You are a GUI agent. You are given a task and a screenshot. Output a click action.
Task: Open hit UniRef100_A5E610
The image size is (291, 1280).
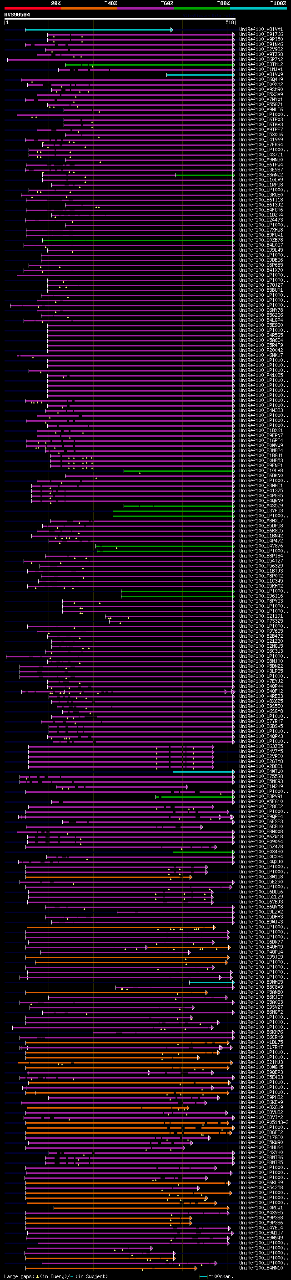tap(261, 801)
